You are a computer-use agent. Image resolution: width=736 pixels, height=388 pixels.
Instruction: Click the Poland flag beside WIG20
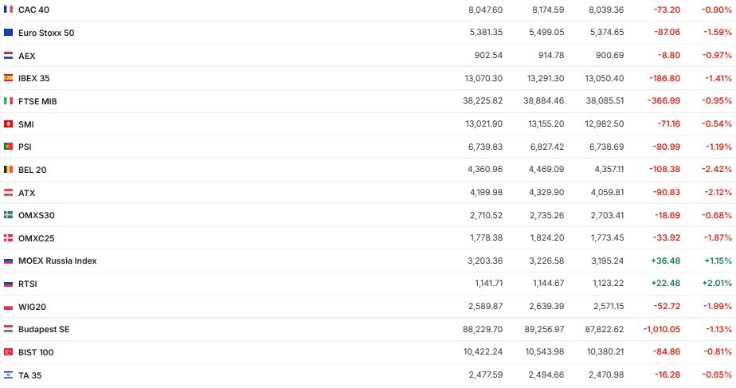[8, 307]
